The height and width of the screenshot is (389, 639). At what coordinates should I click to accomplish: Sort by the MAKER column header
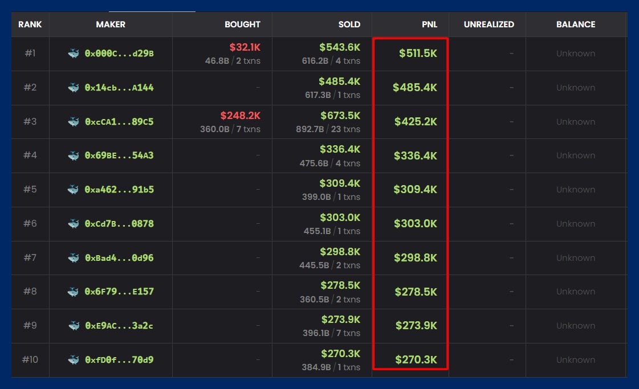(x=111, y=24)
